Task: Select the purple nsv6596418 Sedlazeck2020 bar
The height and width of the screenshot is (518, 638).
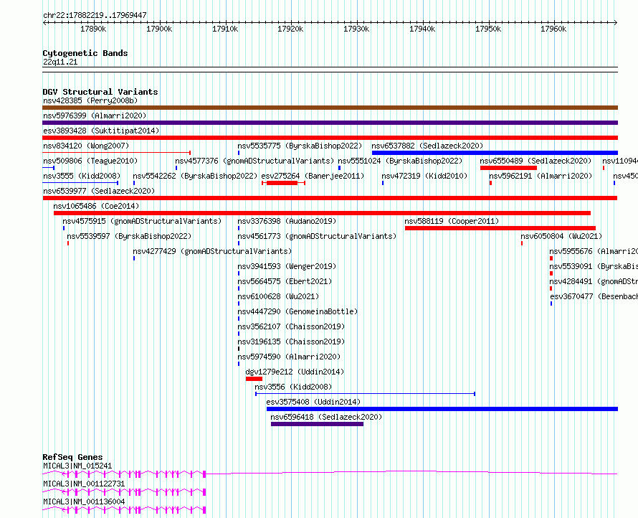Action: [x=318, y=424]
